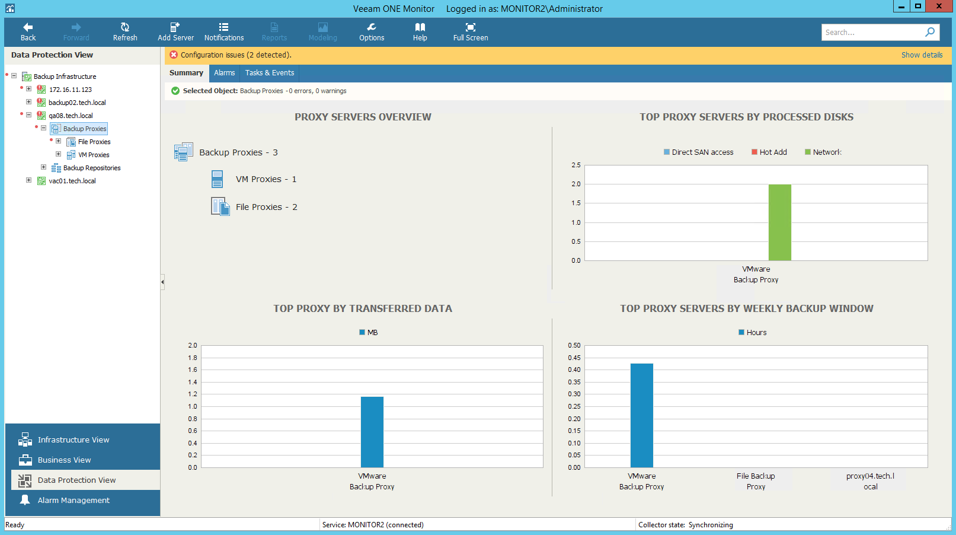The image size is (956, 535).
Task: Click the Backup Repositories tree icon
Action: point(56,168)
